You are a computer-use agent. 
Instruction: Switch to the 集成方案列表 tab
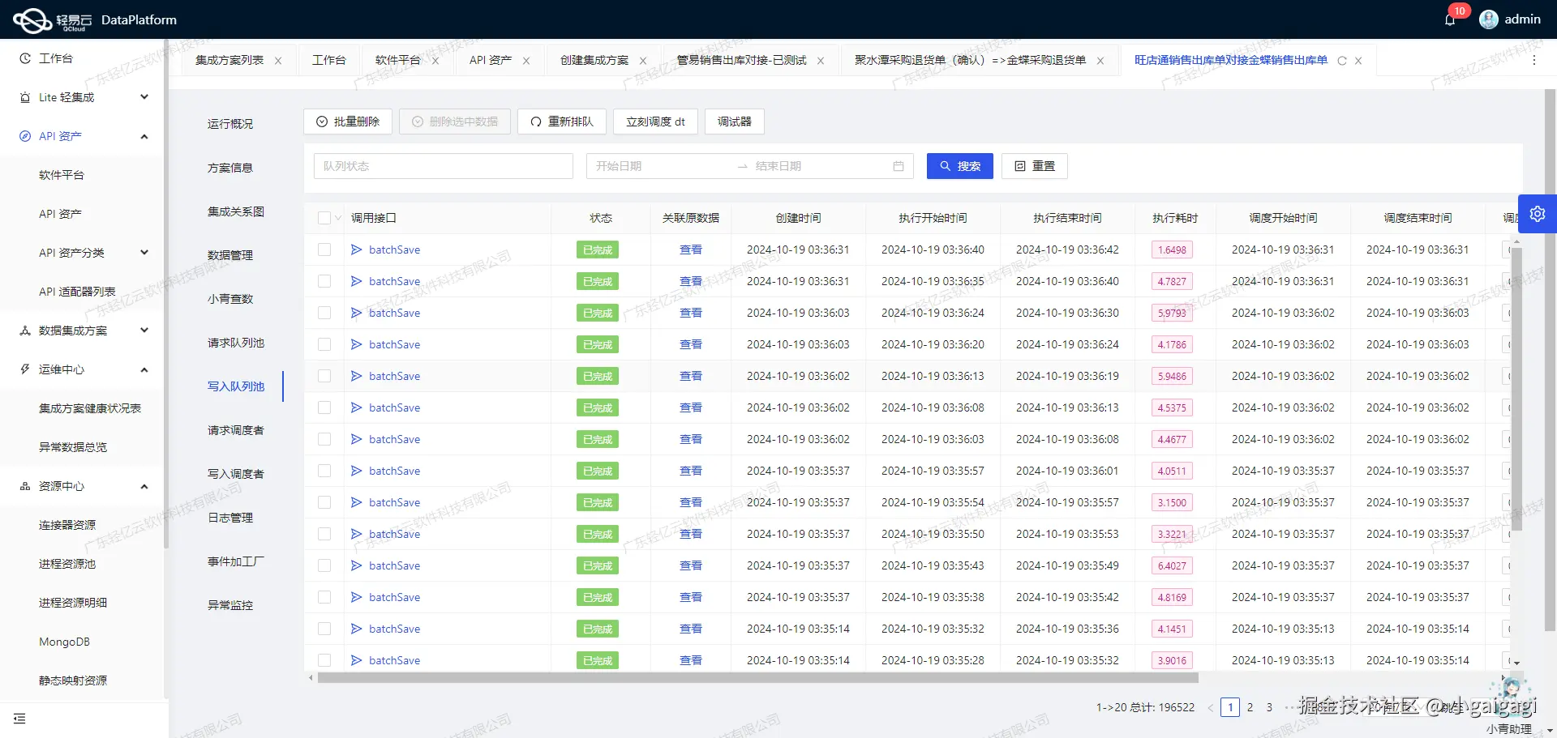pos(229,59)
